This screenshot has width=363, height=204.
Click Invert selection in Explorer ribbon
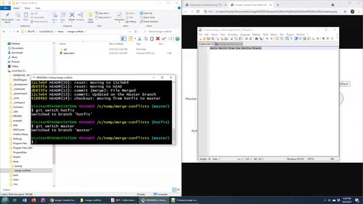tap(149, 22)
